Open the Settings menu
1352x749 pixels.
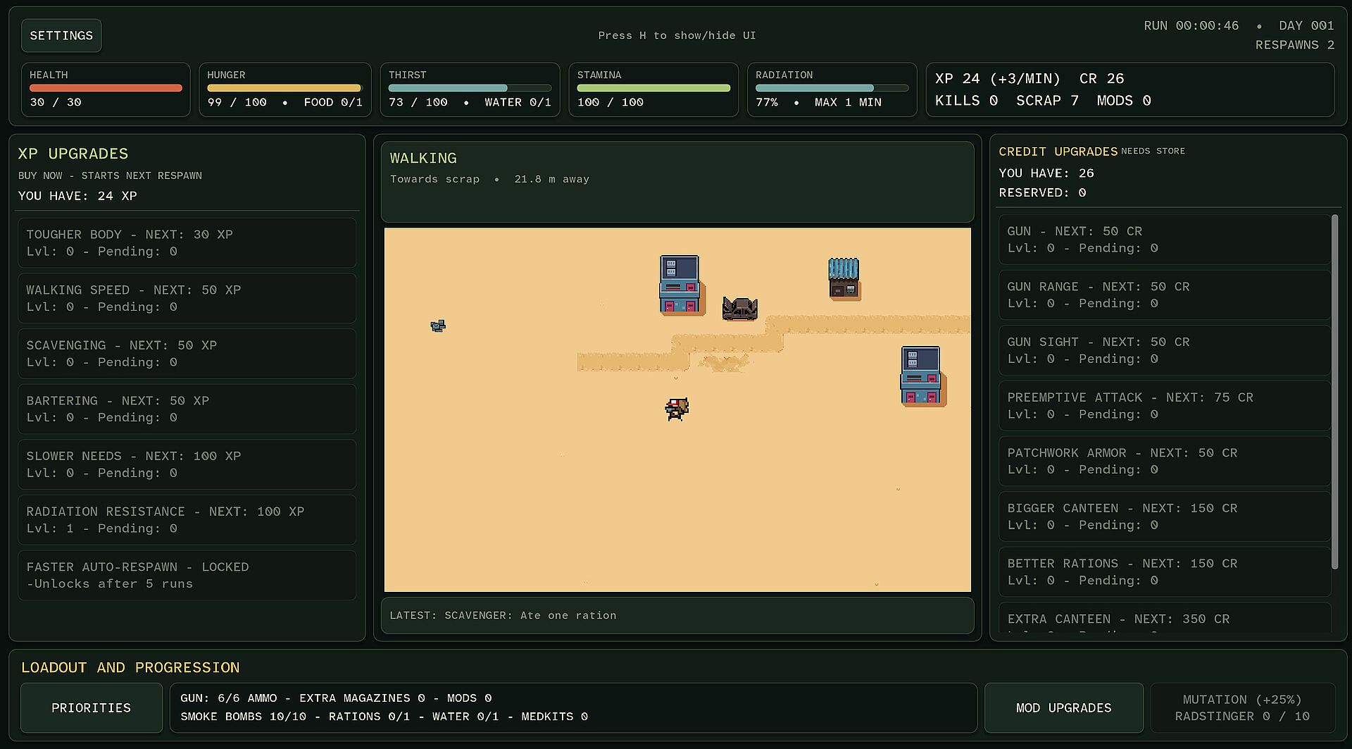61,36
